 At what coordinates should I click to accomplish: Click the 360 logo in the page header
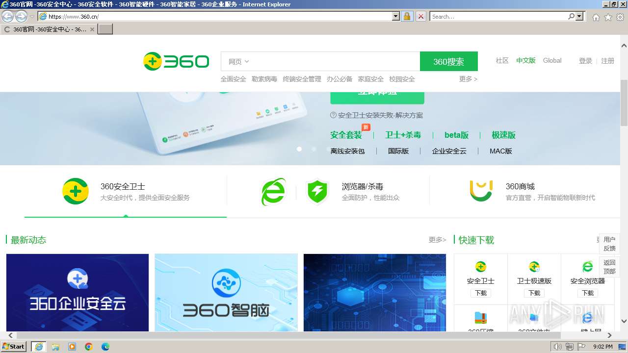pos(176,61)
